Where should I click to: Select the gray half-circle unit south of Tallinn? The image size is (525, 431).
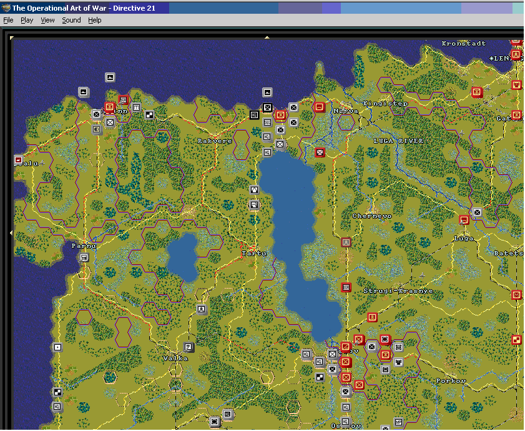coord(97,129)
